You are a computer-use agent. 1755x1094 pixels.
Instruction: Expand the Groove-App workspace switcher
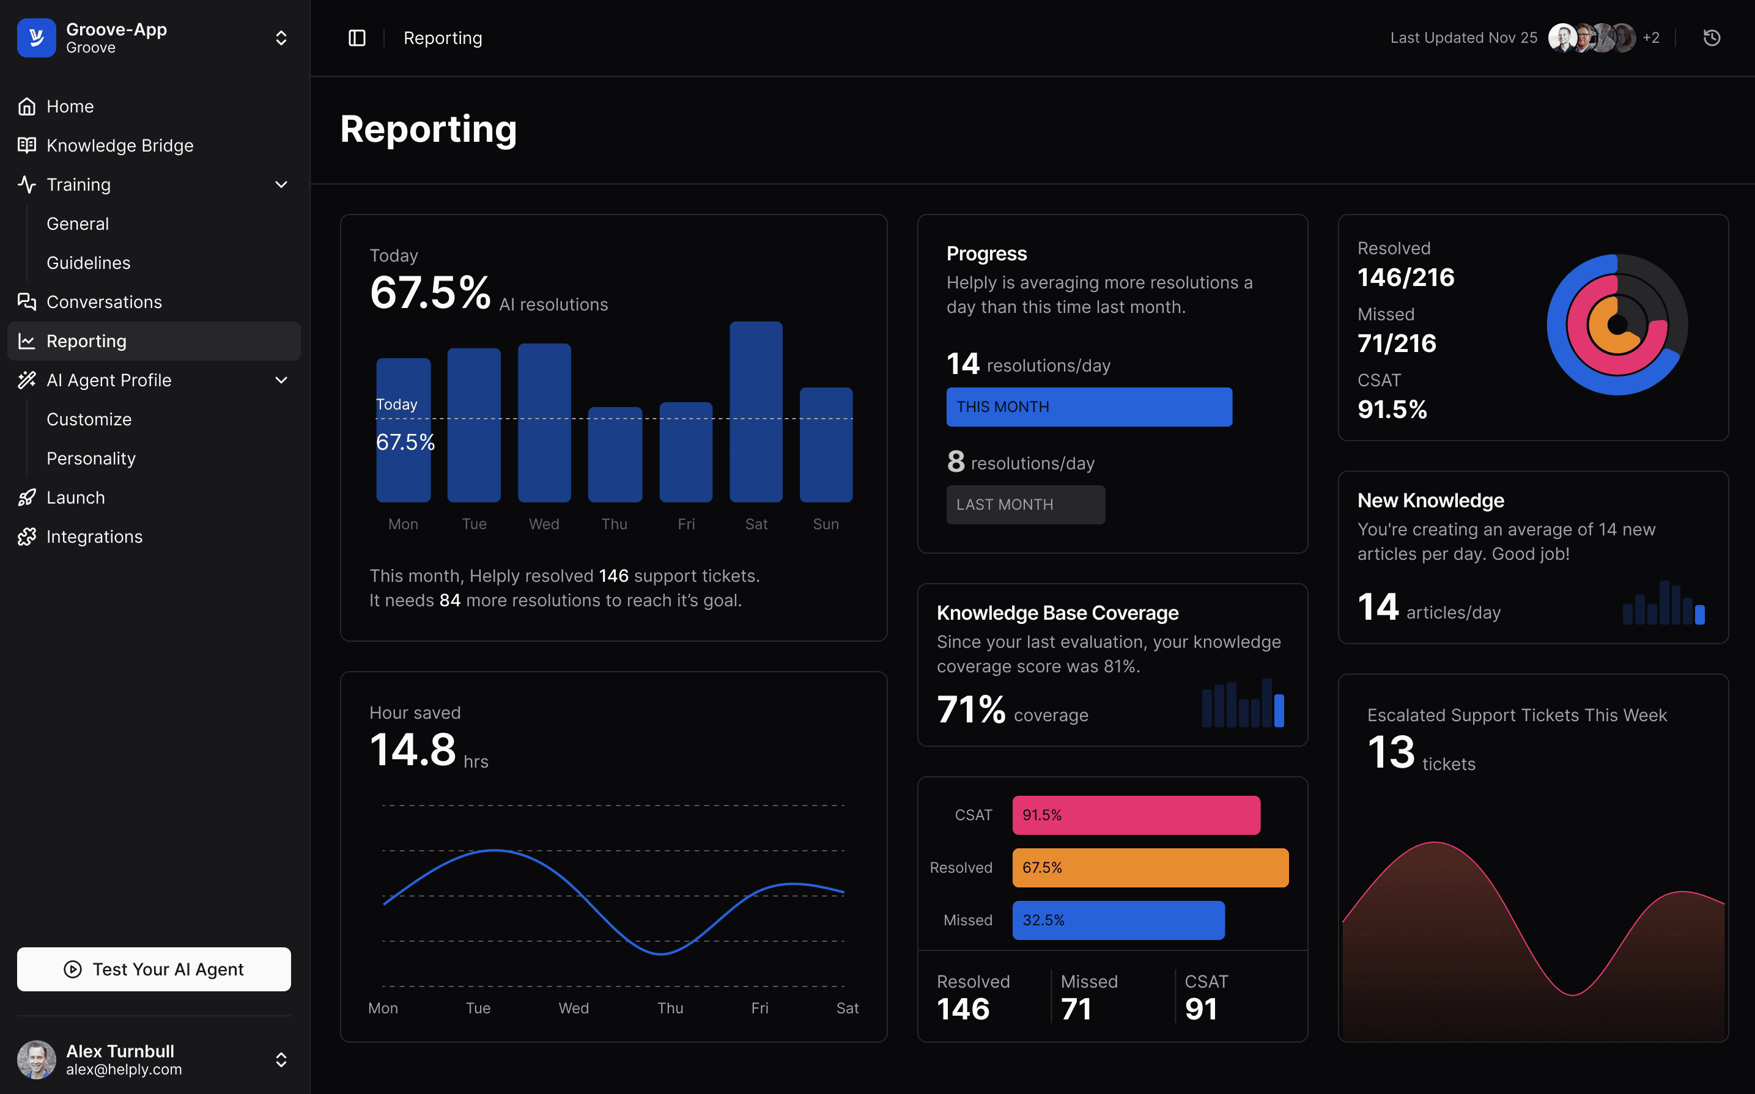281,38
